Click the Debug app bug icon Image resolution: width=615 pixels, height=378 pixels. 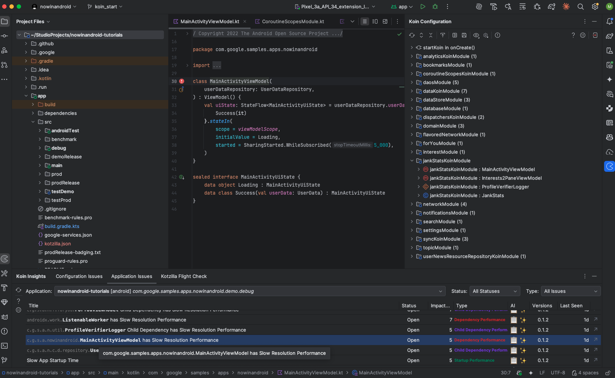435,7
